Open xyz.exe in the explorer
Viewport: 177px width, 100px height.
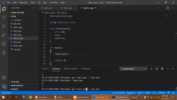17,49
